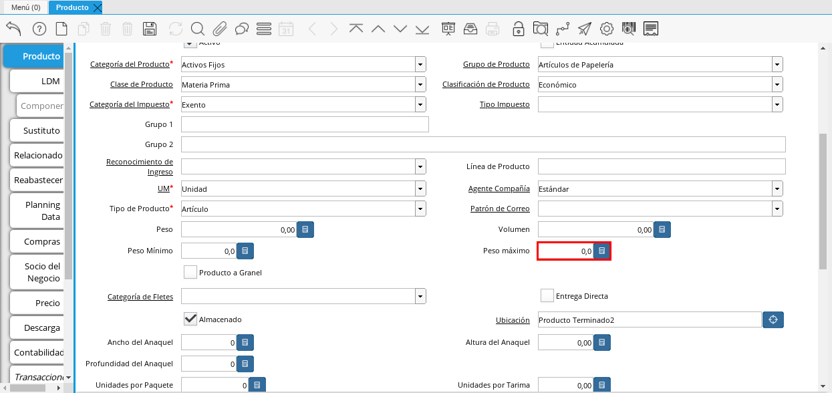Open the location picker beside Ubicación
832x393 pixels.
click(773, 320)
